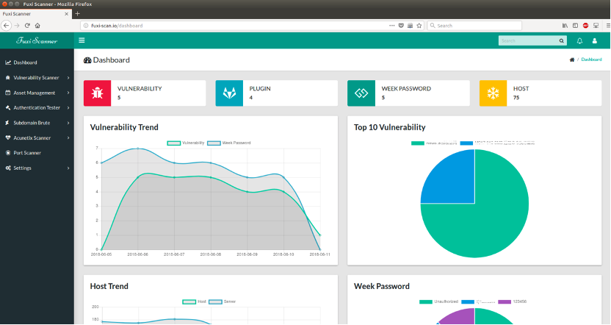
Task: Click the Fuxi Scanner logo
Action: [x=37, y=40]
